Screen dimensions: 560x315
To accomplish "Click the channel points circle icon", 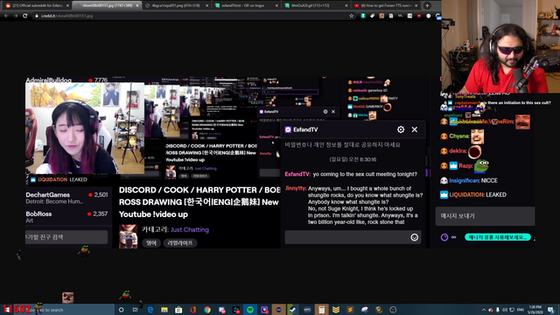I will coord(444,237).
